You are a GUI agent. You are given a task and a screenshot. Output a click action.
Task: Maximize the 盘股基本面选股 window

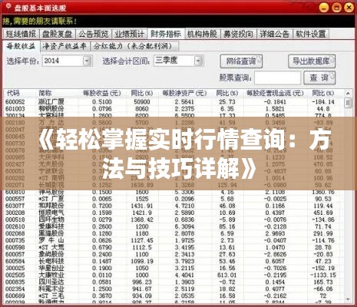(336, 8)
